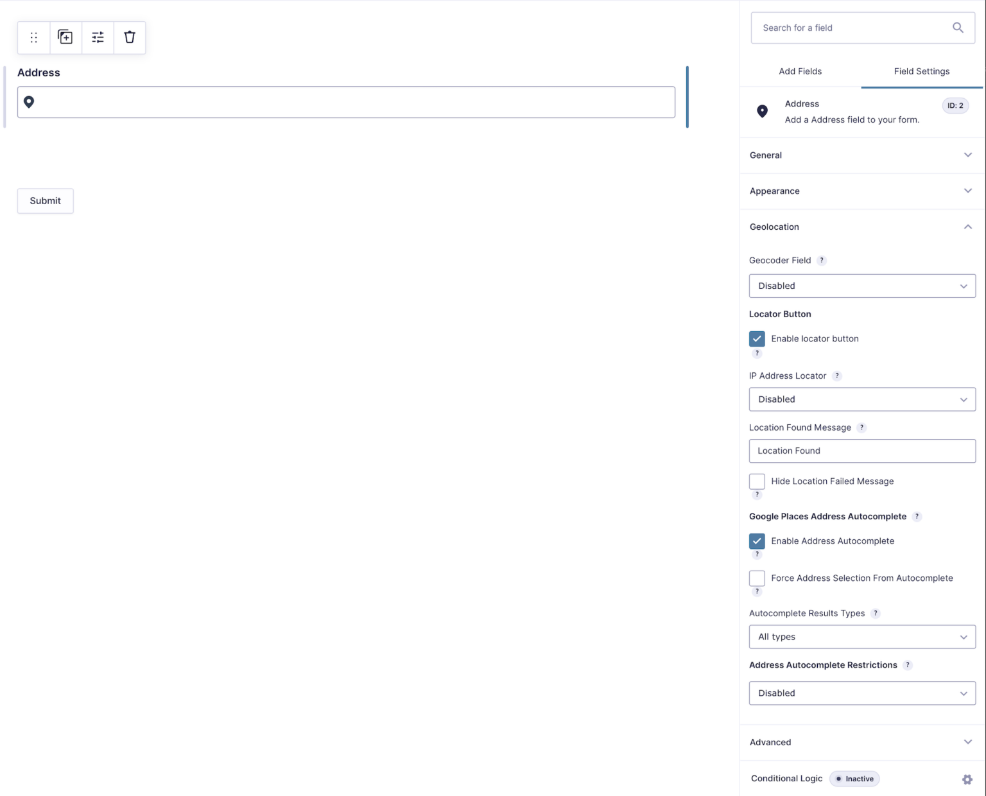
Task: Select the Field Settings tab
Action: coord(922,71)
